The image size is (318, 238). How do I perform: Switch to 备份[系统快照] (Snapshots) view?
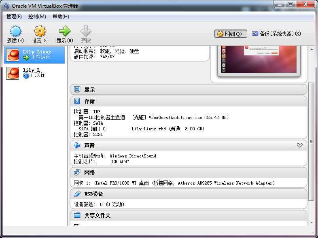(x=276, y=34)
